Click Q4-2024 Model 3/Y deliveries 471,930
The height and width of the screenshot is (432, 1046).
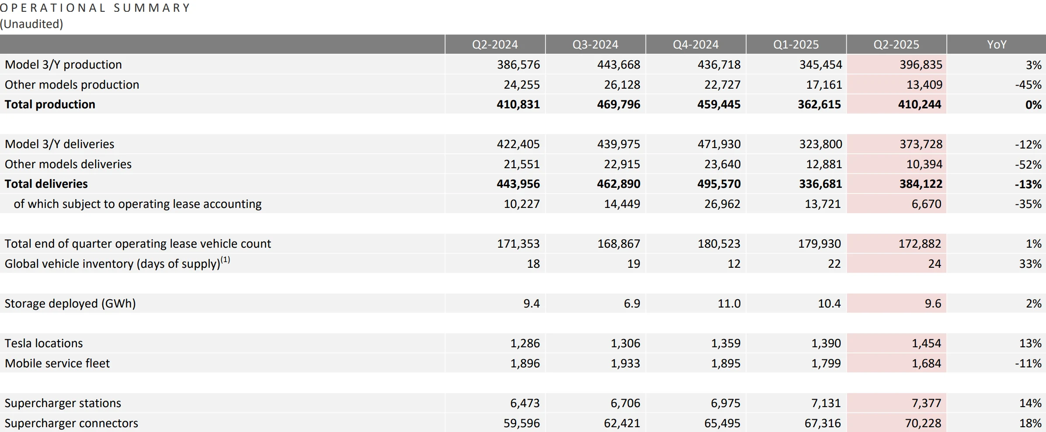(x=719, y=144)
